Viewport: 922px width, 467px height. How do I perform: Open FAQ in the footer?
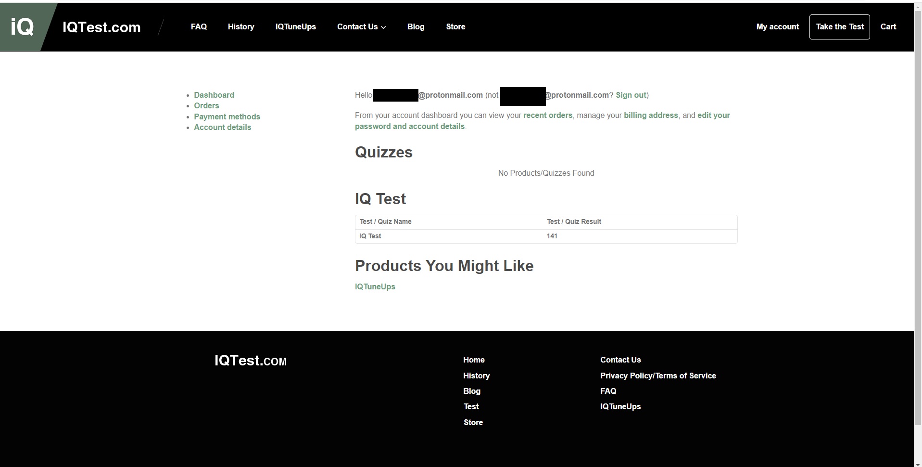[x=608, y=391]
